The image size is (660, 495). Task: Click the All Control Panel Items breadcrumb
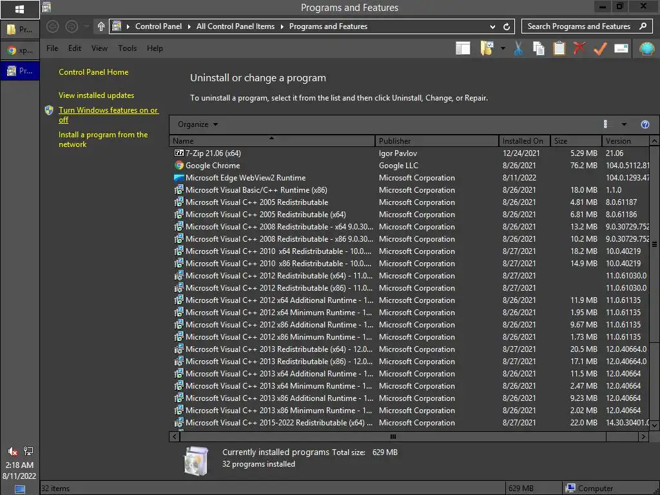(x=235, y=26)
